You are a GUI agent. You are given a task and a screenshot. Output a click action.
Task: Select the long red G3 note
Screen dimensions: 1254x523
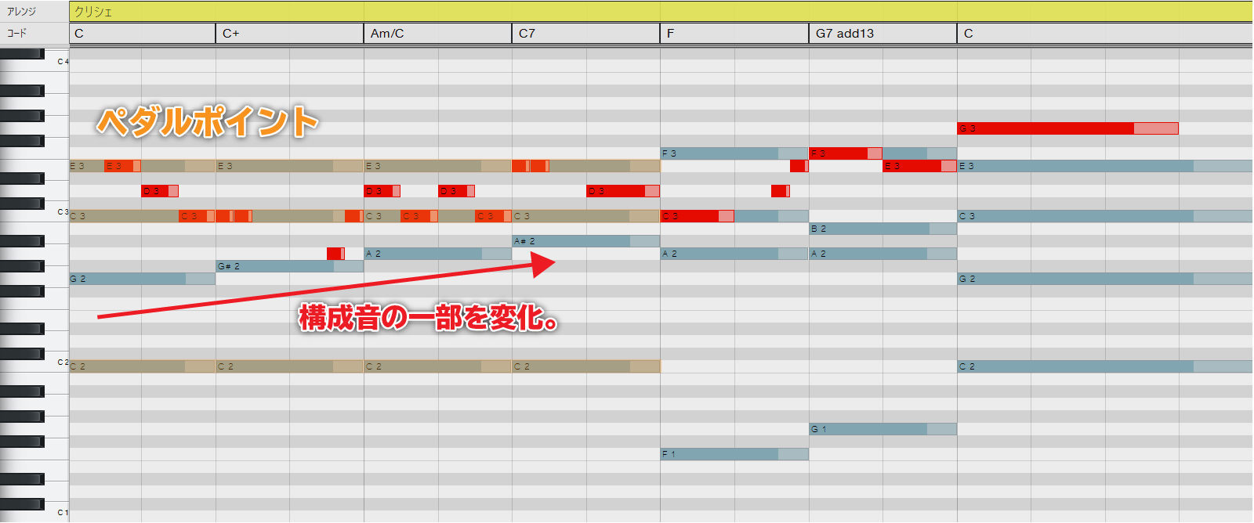1067,128
